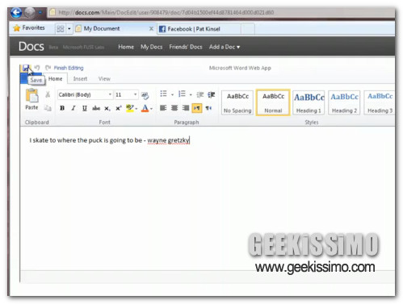The width and height of the screenshot is (403, 304).
Task: Click the Paste clipboard icon
Action: (x=31, y=96)
